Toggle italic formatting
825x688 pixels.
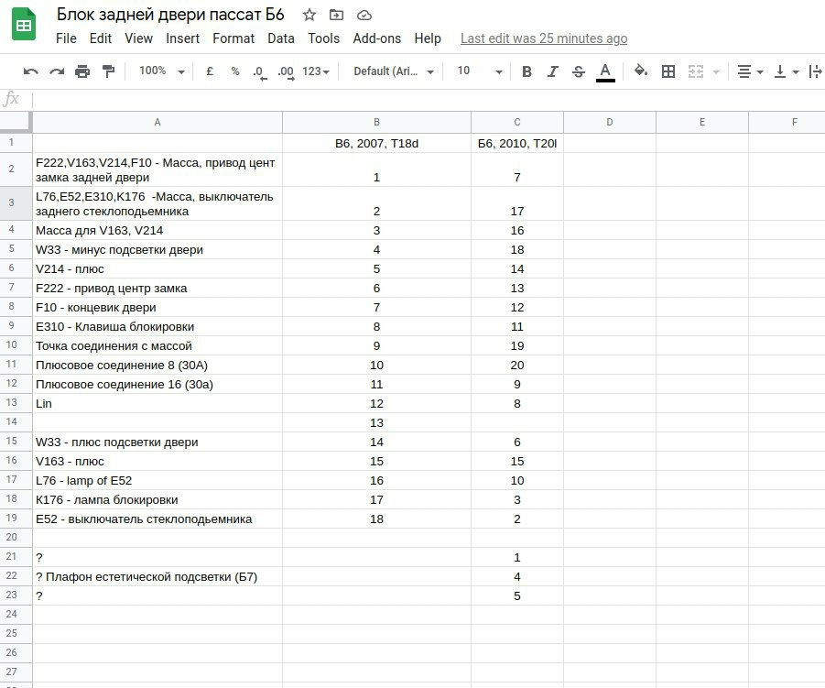[552, 71]
